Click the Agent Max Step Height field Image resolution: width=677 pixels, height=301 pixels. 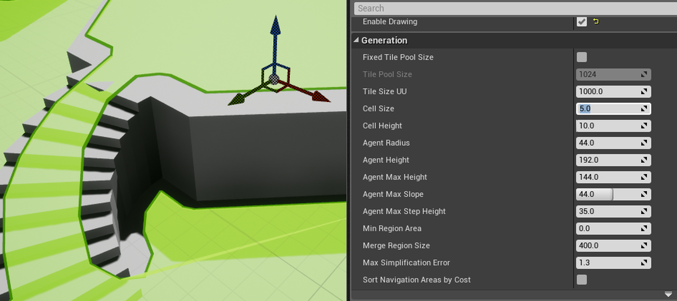(x=607, y=211)
